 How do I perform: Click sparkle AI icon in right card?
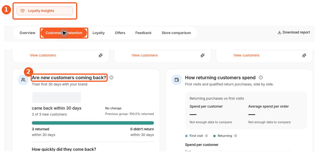304,55
